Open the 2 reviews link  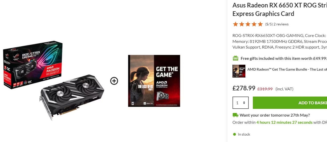281,24
